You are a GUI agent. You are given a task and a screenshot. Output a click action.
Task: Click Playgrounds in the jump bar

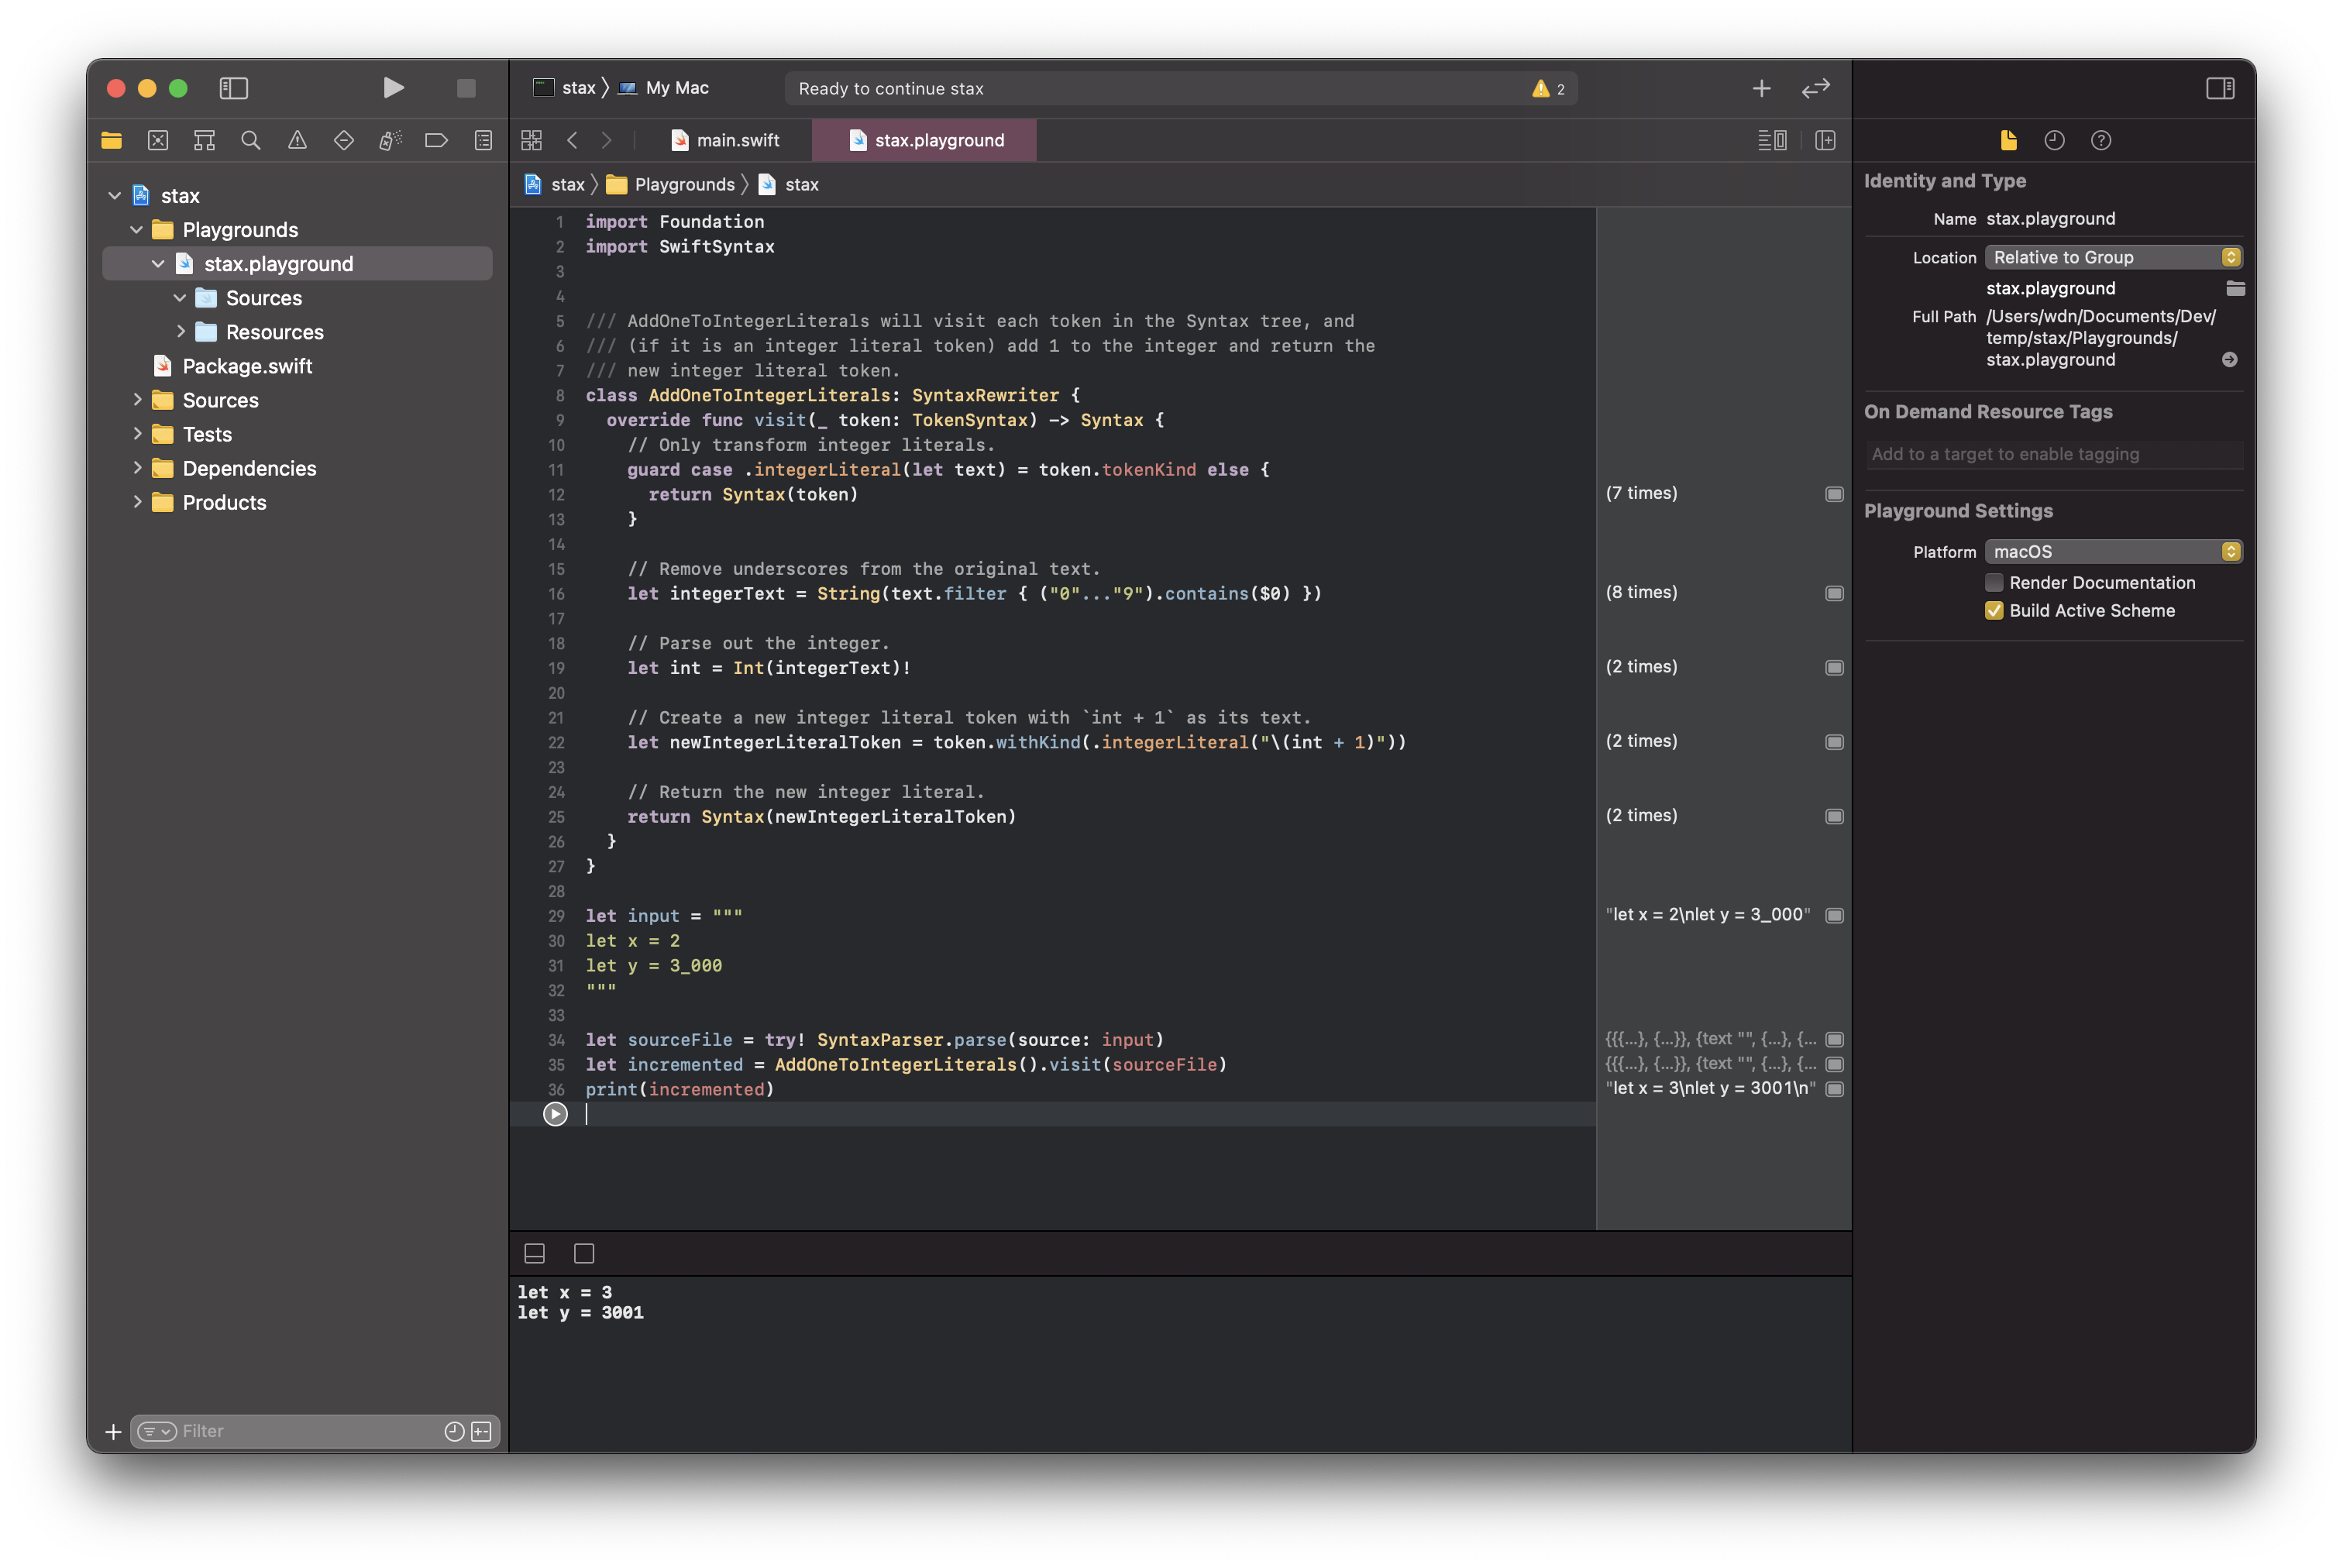(x=671, y=184)
